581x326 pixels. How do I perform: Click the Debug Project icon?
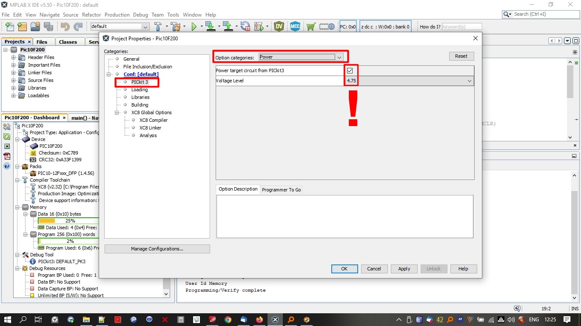click(259, 26)
